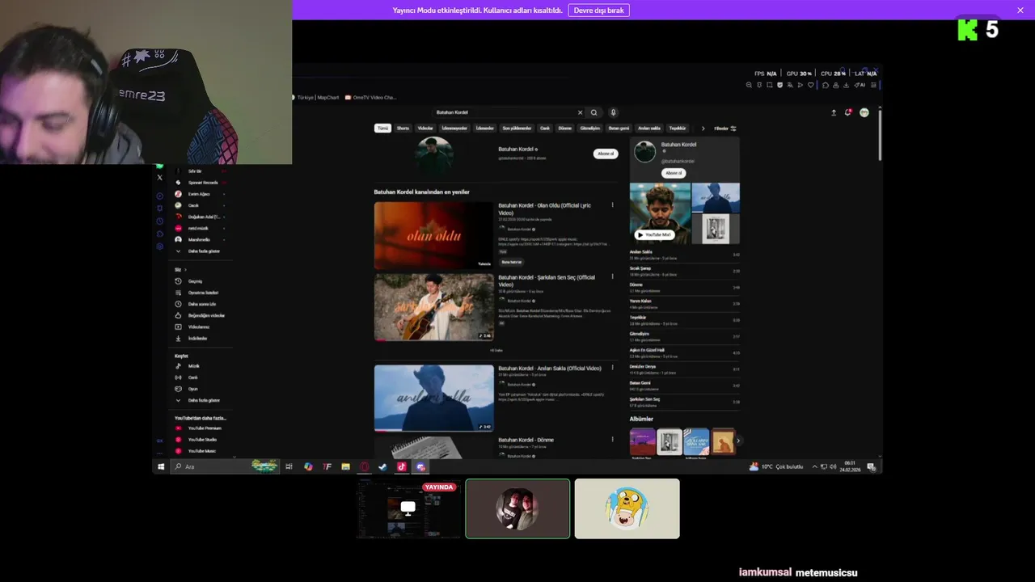This screenshot has width=1035, height=582.
Task: Open the Windows Start menu
Action: point(161,466)
